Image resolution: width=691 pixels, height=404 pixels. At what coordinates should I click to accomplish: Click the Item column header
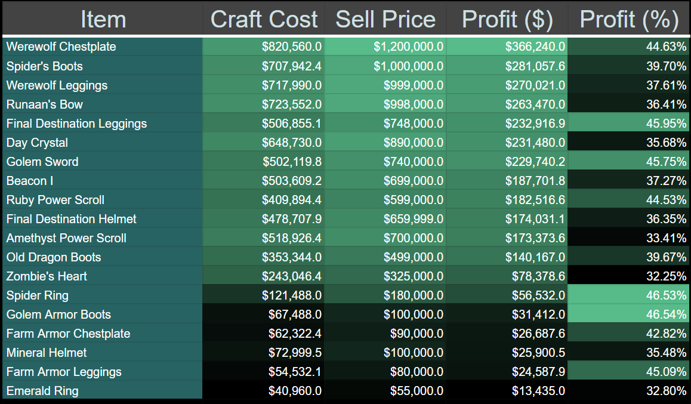pyautogui.click(x=103, y=18)
